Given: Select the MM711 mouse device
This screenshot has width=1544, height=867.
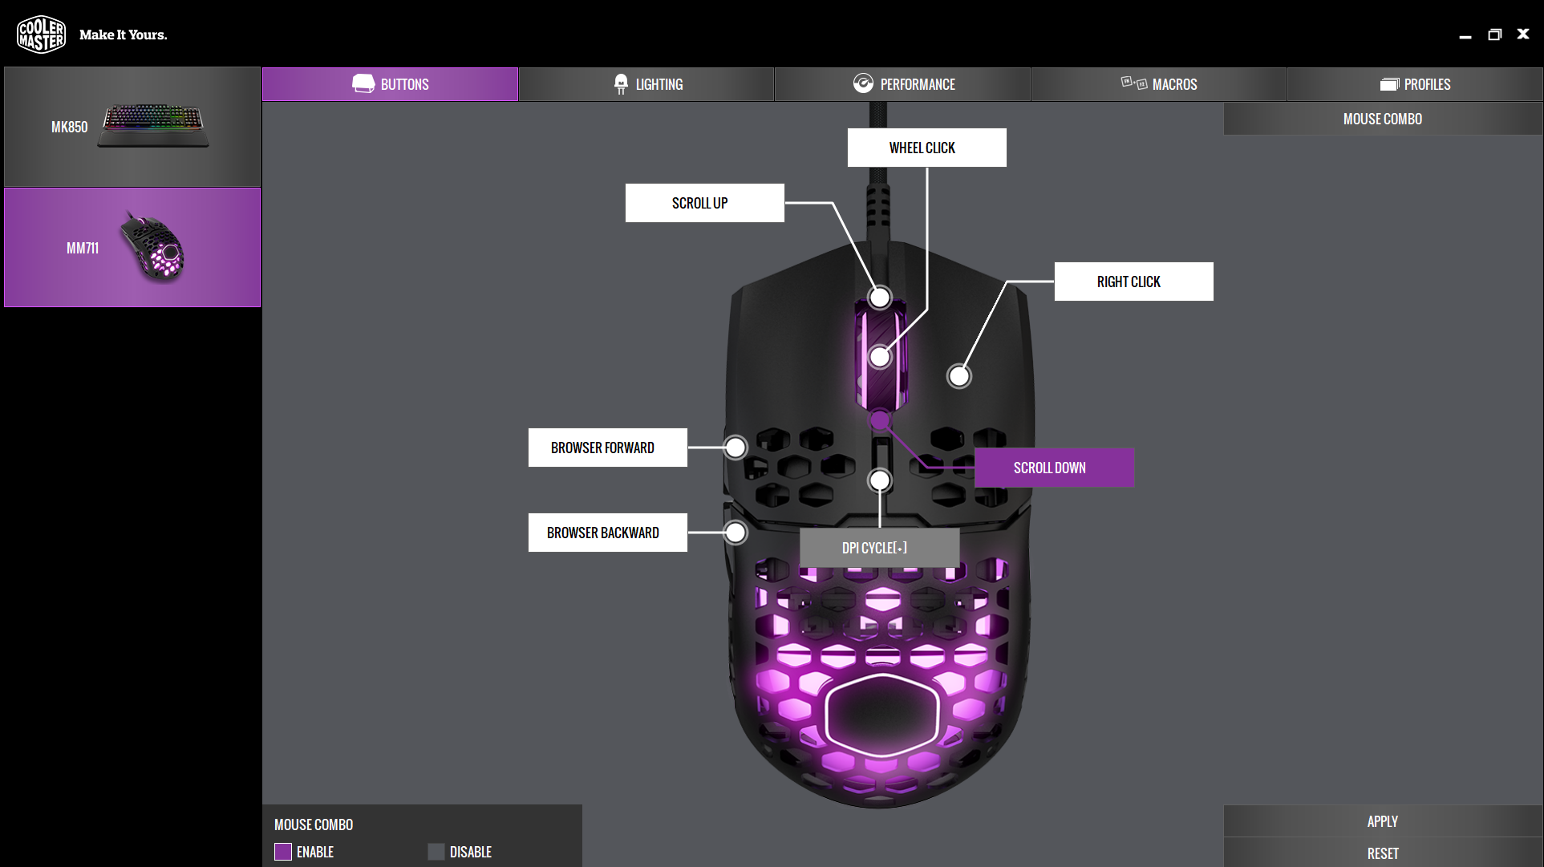Looking at the screenshot, I should [x=132, y=248].
